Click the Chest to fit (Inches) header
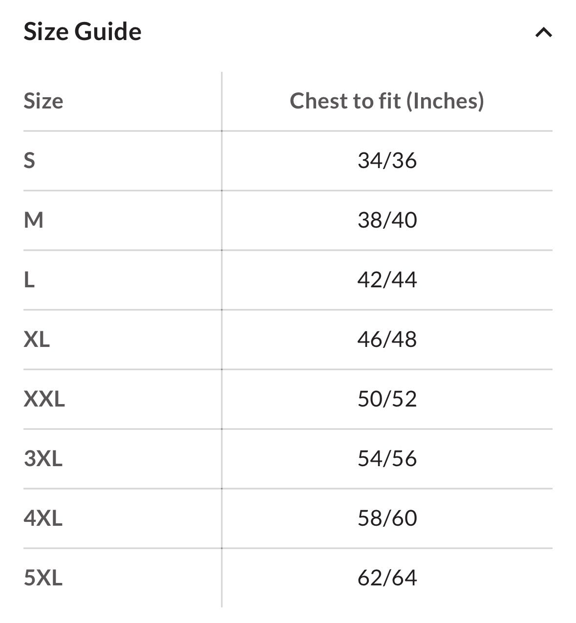 pyautogui.click(x=386, y=101)
